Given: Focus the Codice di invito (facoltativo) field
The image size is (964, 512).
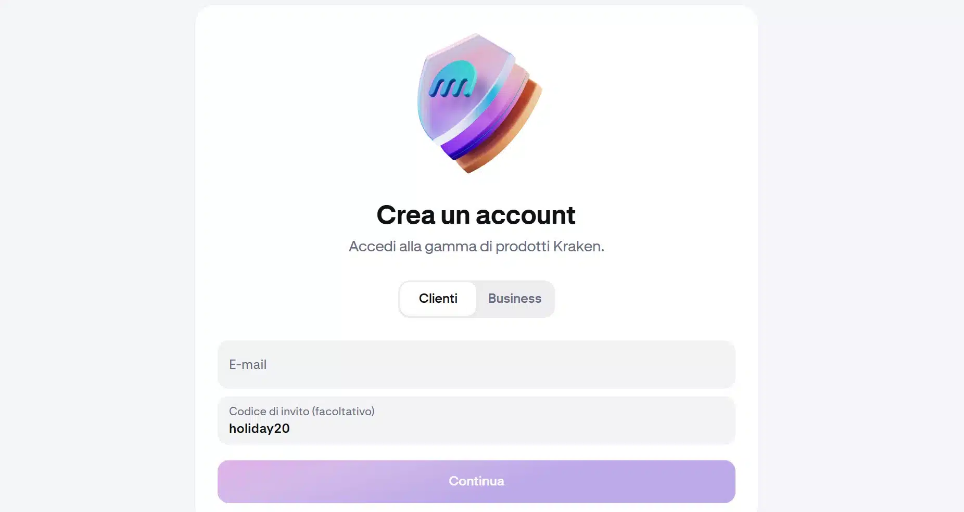Looking at the screenshot, I should (476, 420).
